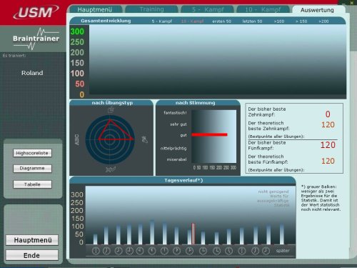Screen dimensions: 357x268
Task: Click 'Der bisher beste Fünfkampf' label
Action: pyautogui.click(x=267, y=145)
